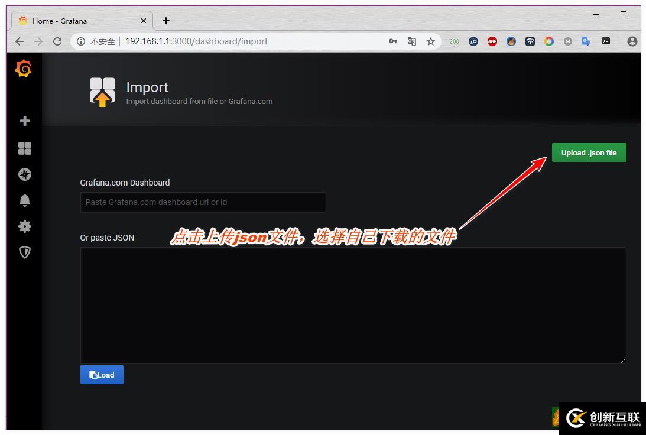The width and height of the screenshot is (646, 435).
Task: Click the round blue-orange extension icon
Action: pyautogui.click(x=511, y=41)
